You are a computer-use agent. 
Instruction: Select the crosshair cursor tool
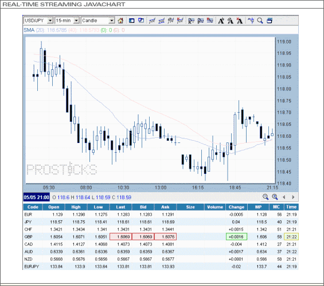tap(251, 21)
